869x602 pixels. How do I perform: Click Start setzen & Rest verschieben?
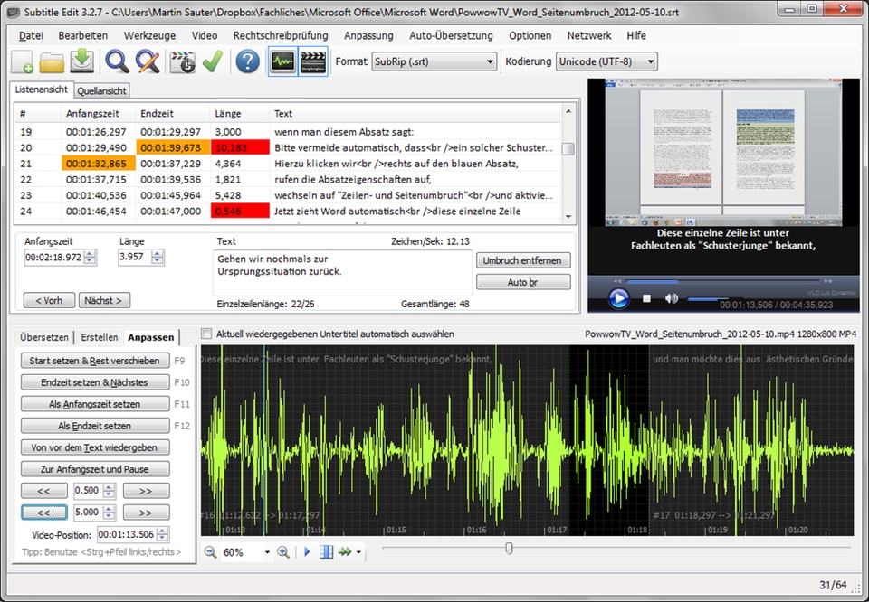point(95,361)
